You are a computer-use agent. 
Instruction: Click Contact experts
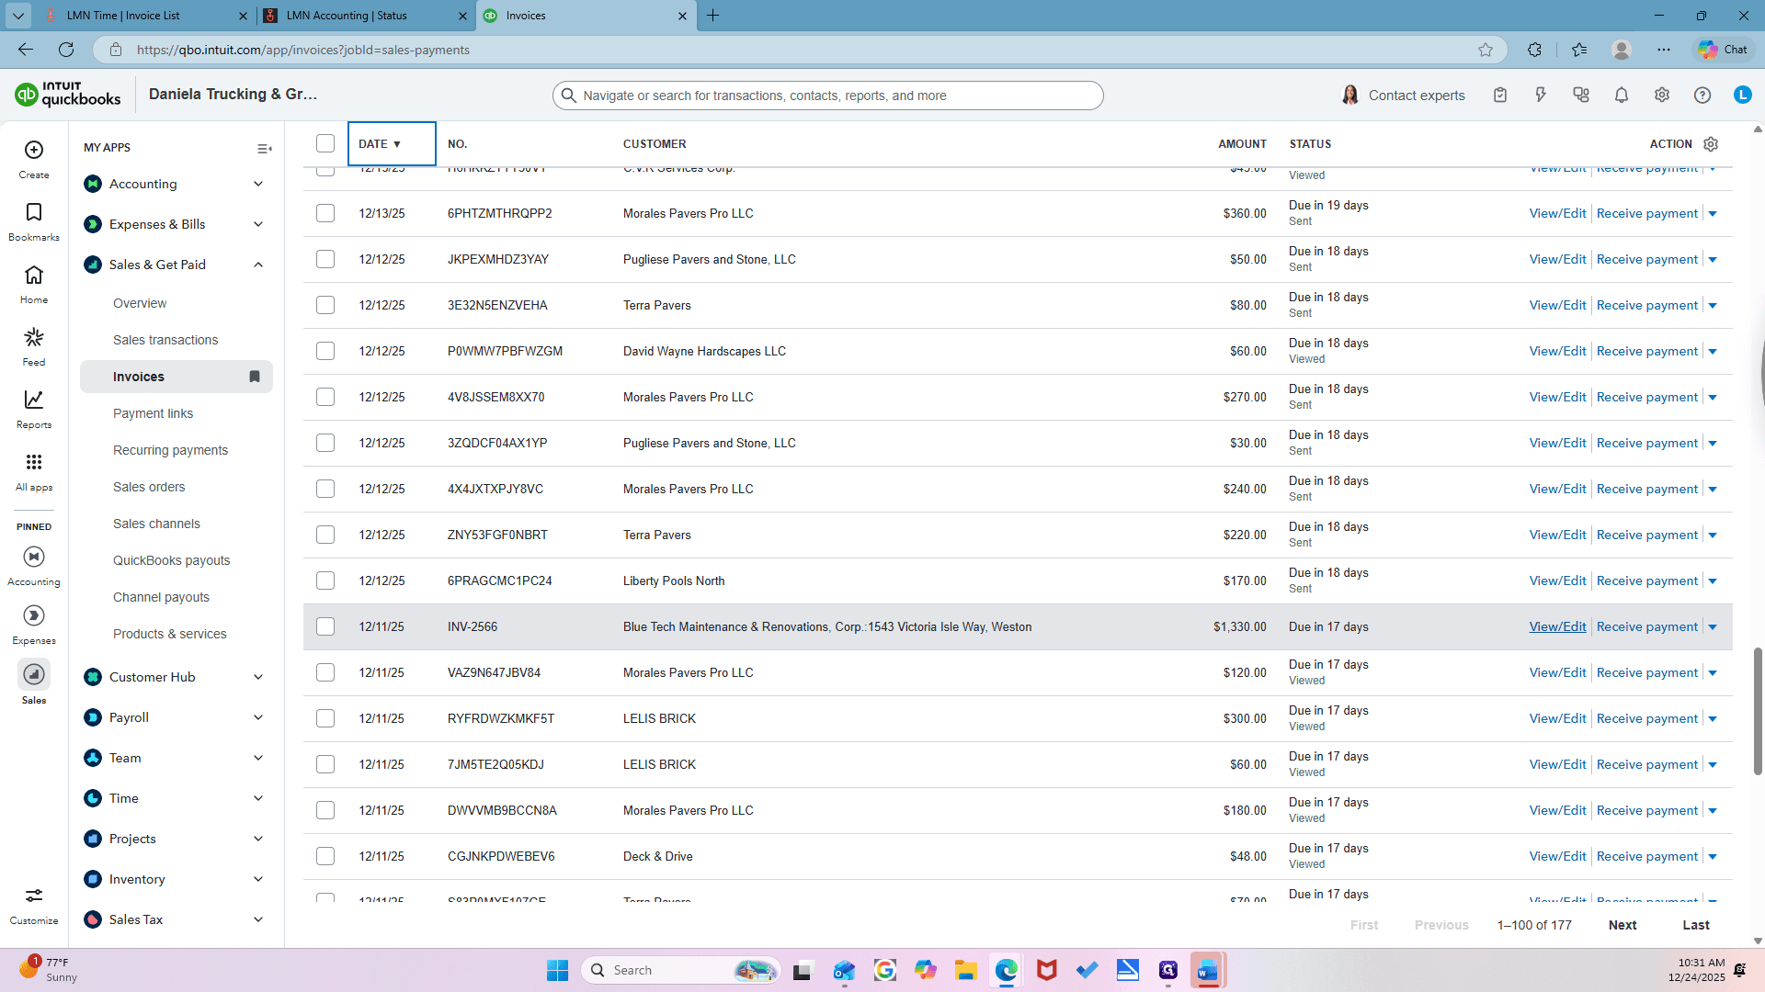click(x=1404, y=95)
